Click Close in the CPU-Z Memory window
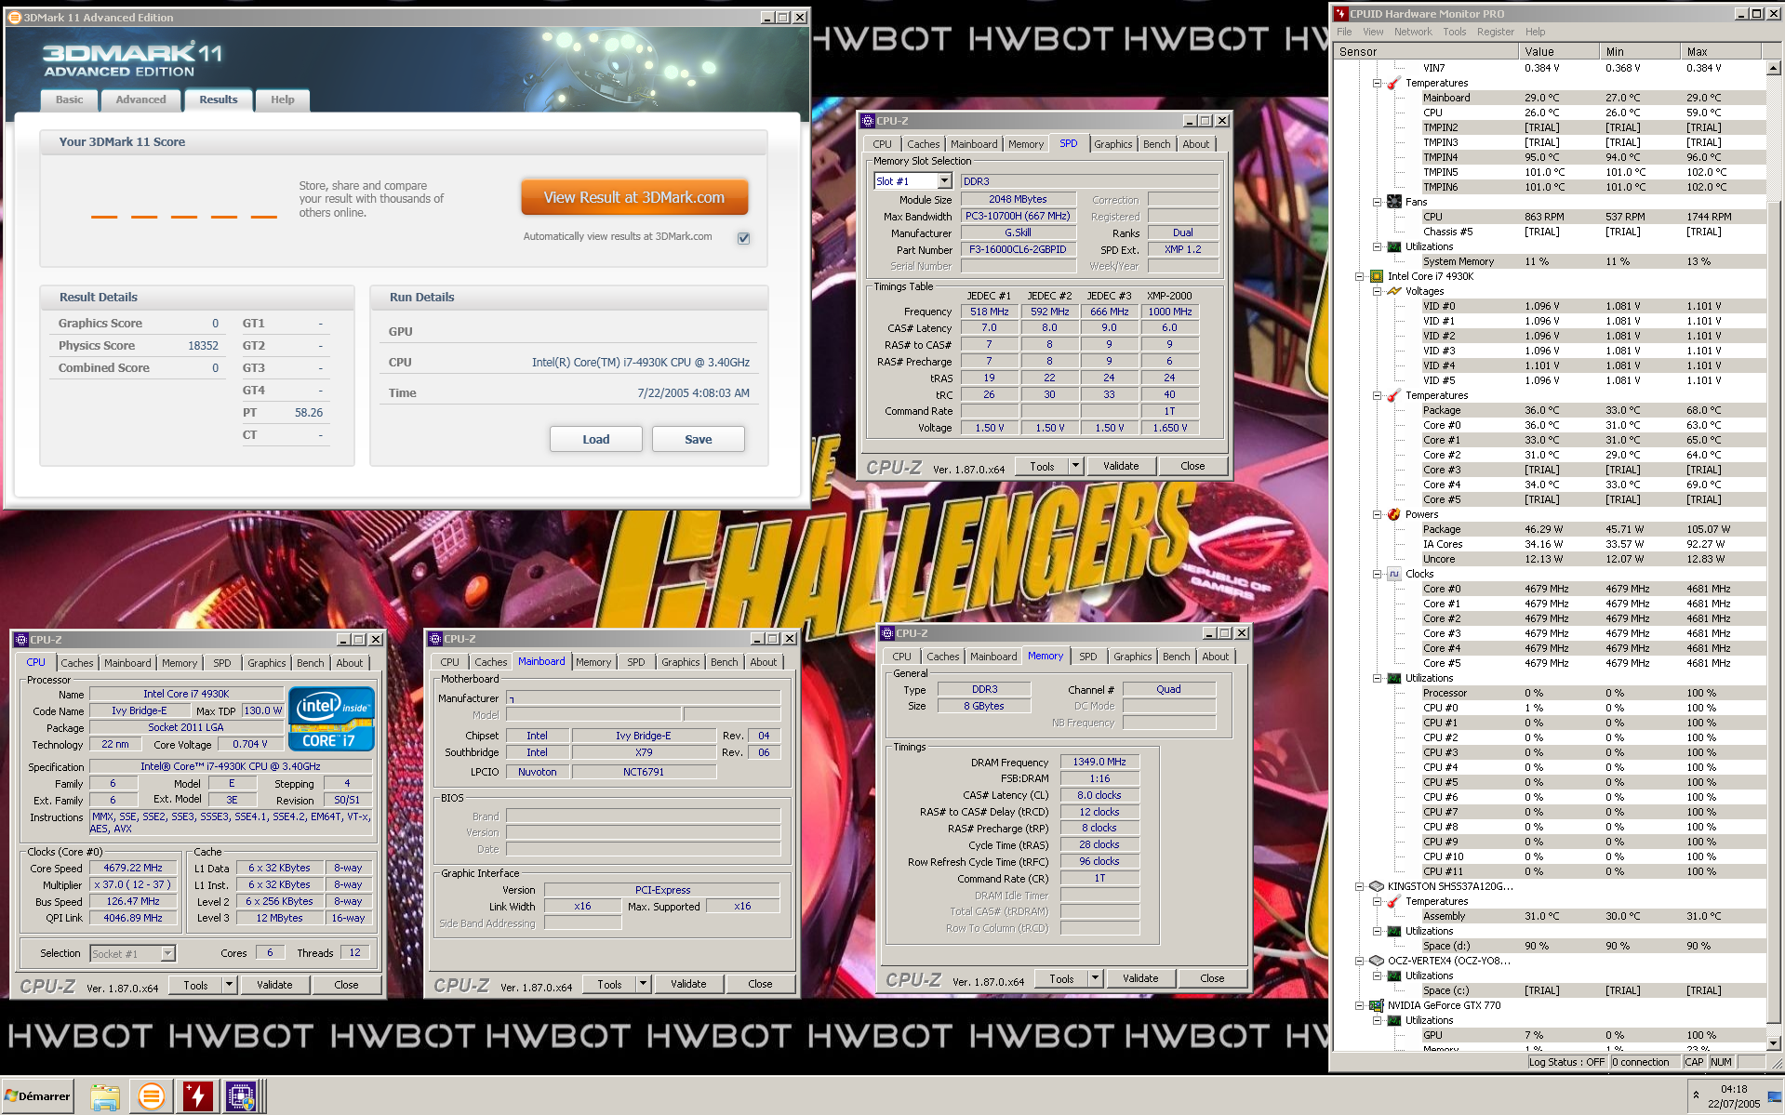Viewport: 1785px width, 1115px height. [x=1212, y=978]
